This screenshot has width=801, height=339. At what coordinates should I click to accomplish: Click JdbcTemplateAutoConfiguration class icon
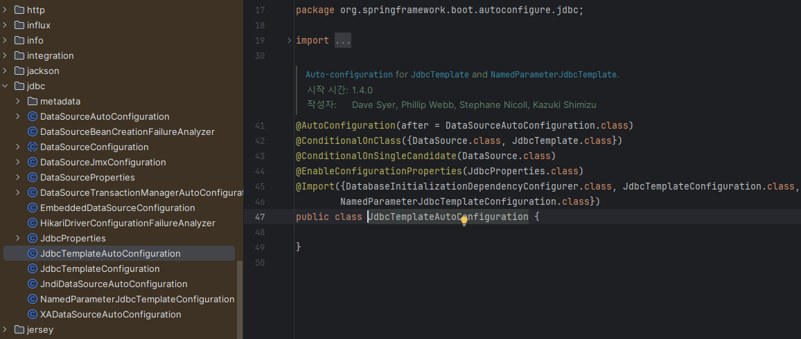click(33, 253)
